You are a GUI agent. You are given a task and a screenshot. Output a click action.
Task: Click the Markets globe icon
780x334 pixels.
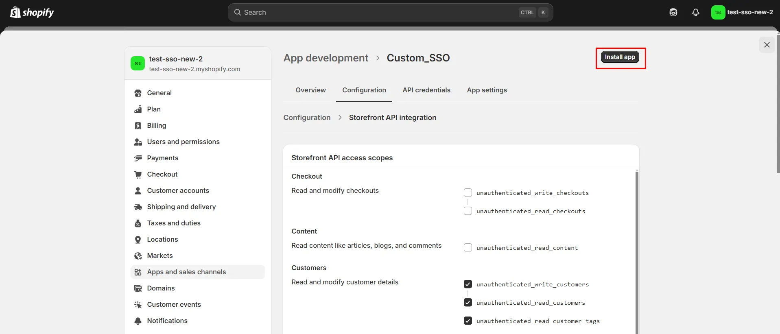pos(138,256)
